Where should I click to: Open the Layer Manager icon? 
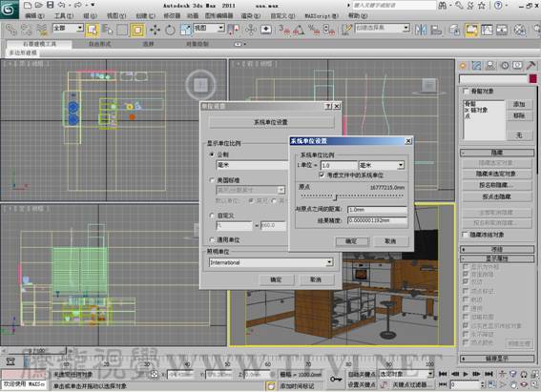point(454,30)
